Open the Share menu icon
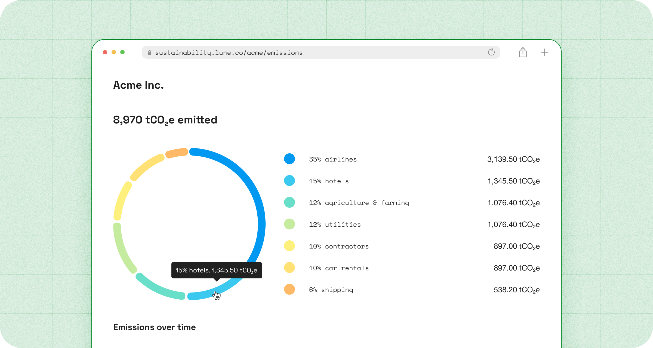Viewport: 653px width, 348px height. (522, 52)
